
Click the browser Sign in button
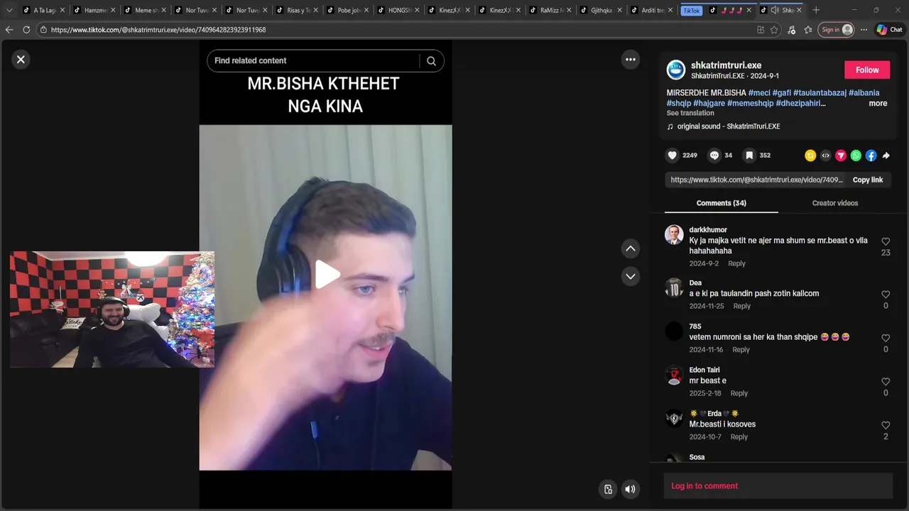tap(836, 30)
